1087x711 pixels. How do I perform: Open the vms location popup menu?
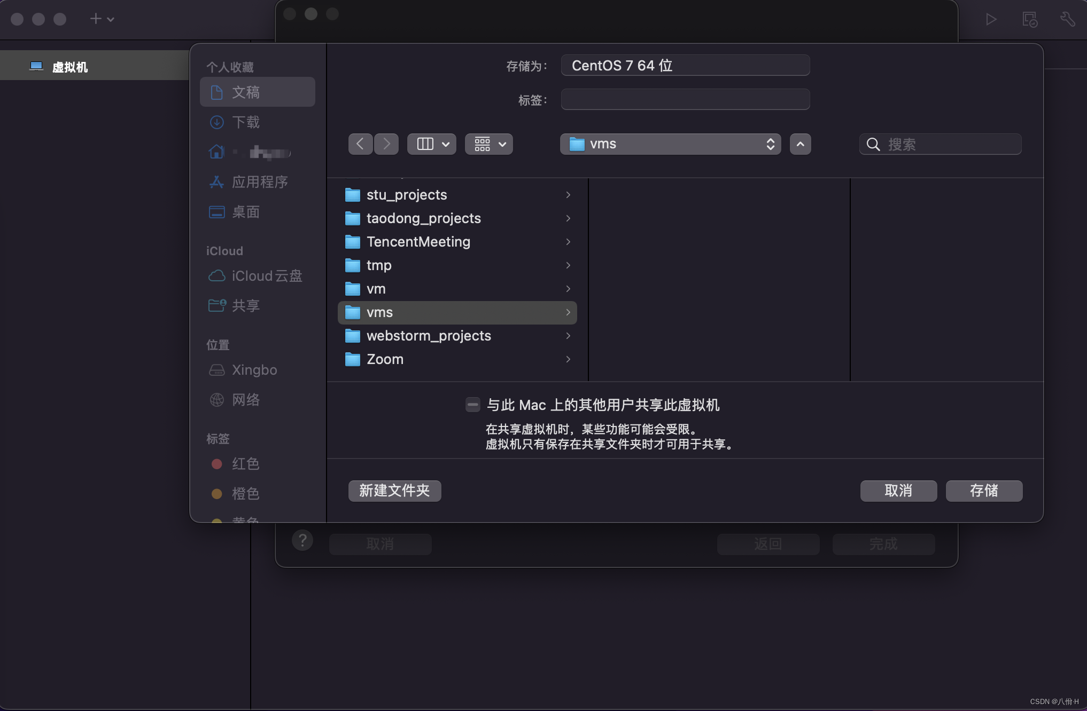[x=670, y=144]
